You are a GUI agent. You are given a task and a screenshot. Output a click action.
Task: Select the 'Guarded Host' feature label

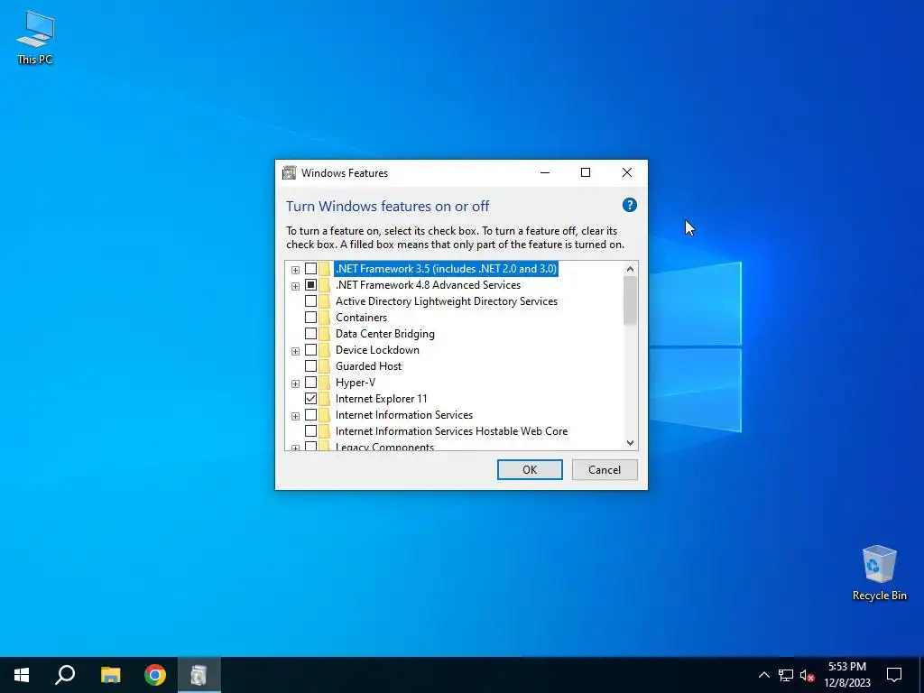pyautogui.click(x=368, y=366)
